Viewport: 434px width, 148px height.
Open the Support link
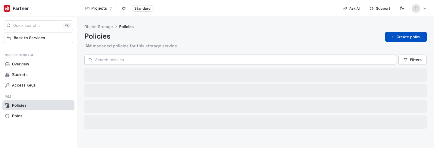pos(380,8)
